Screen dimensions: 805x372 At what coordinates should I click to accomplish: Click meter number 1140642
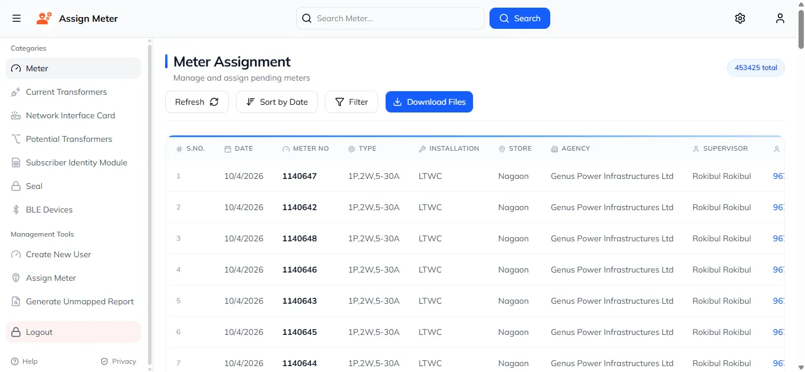(x=300, y=207)
